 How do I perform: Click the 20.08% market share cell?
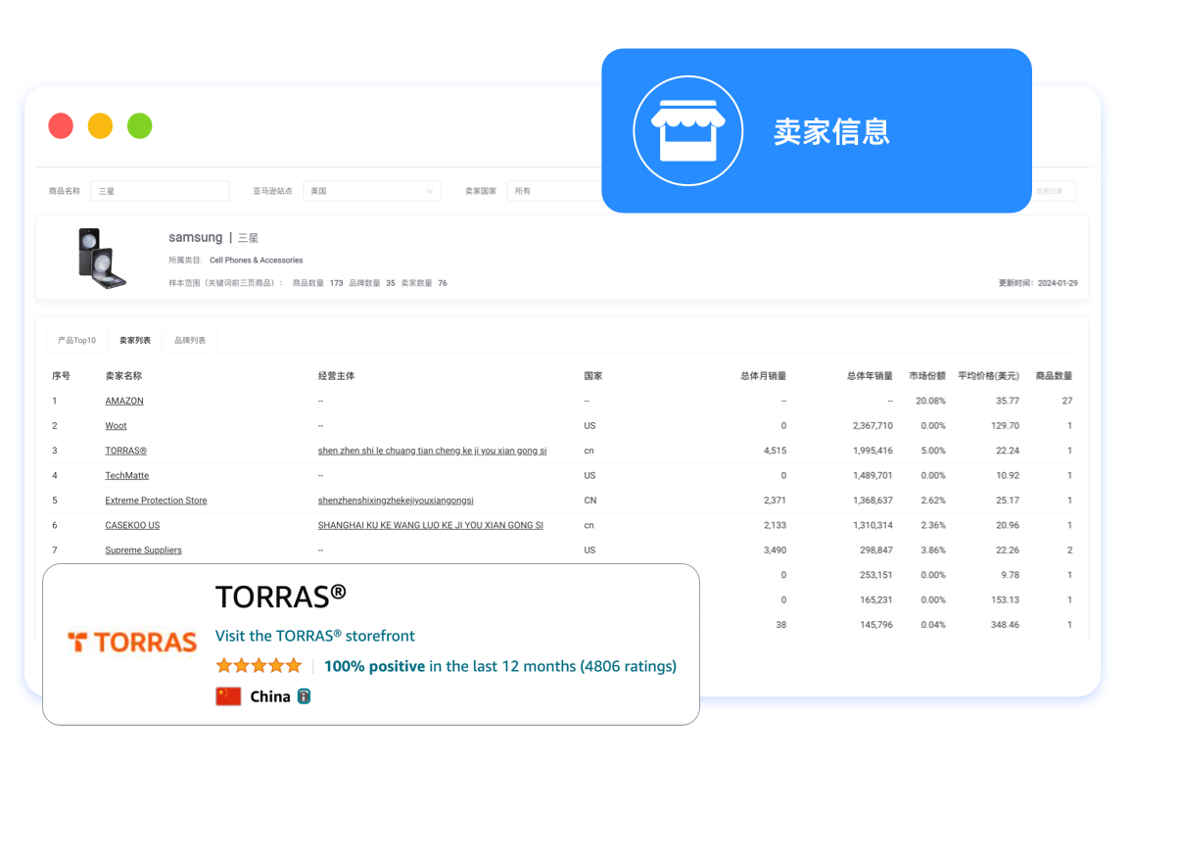pyautogui.click(x=930, y=401)
